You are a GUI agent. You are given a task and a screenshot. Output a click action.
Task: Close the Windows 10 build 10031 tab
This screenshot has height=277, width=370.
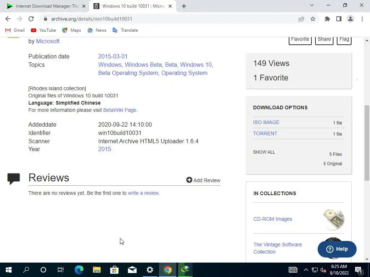(170, 6)
